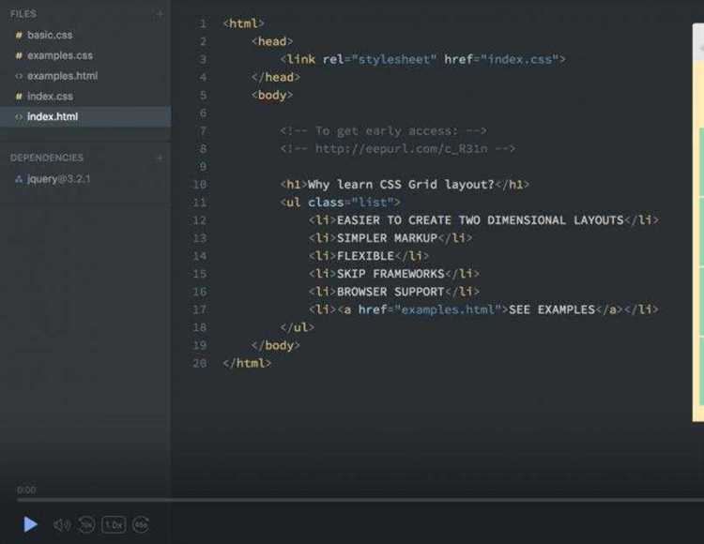
Task: Open the basic.css file
Action: (x=50, y=36)
